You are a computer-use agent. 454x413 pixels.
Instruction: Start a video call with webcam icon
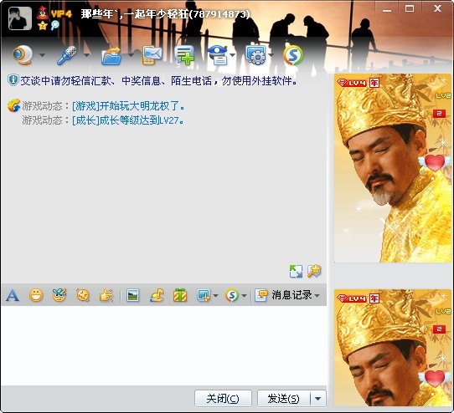tap(23, 55)
